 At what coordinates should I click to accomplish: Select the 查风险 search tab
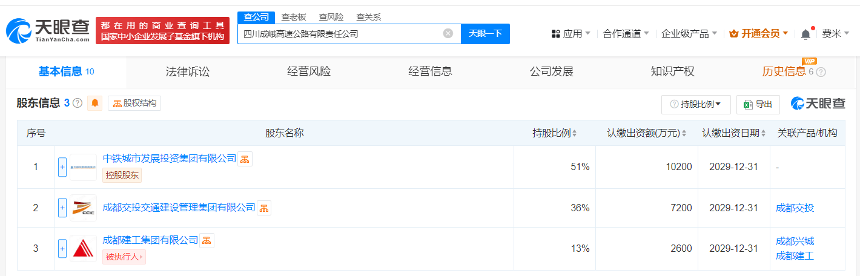coord(331,17)
